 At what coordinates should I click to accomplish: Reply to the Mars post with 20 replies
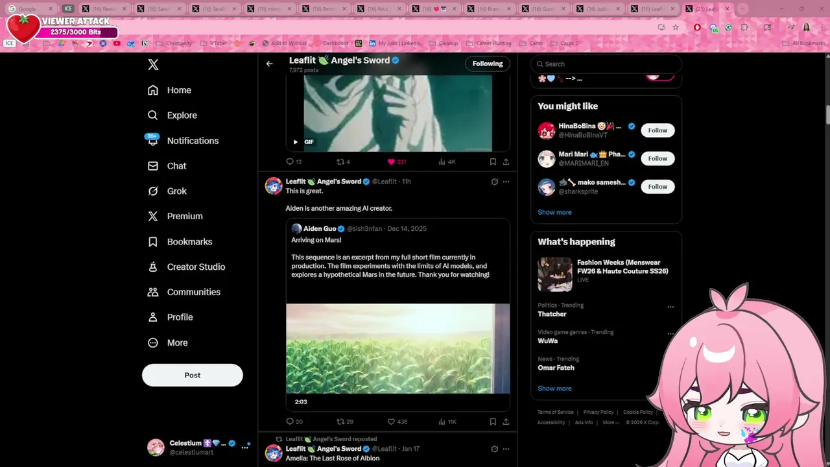click(x=294, y=422)
